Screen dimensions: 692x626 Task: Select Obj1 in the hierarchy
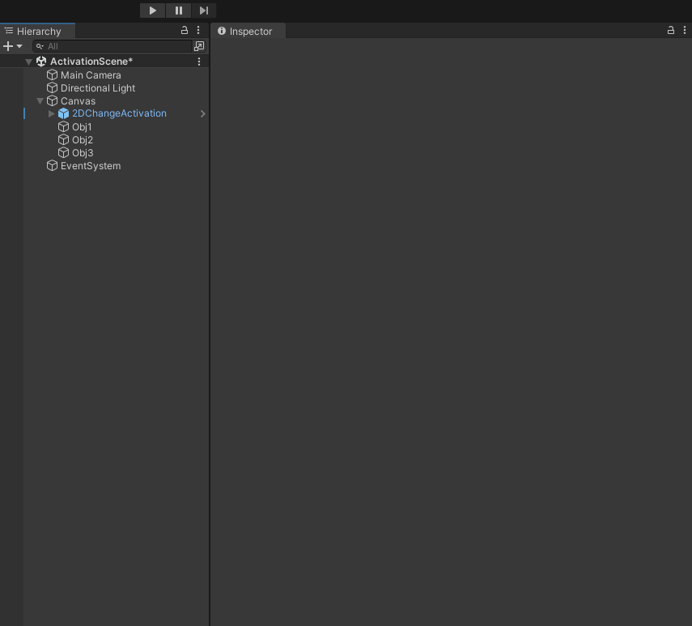(x=82, y=126)
